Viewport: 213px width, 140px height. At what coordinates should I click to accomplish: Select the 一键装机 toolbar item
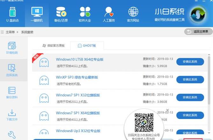[37, 15]
